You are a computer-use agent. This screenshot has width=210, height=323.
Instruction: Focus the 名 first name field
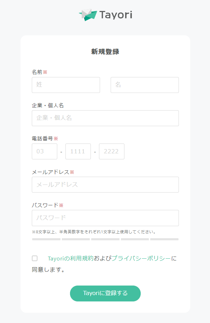tap(145, 85)
